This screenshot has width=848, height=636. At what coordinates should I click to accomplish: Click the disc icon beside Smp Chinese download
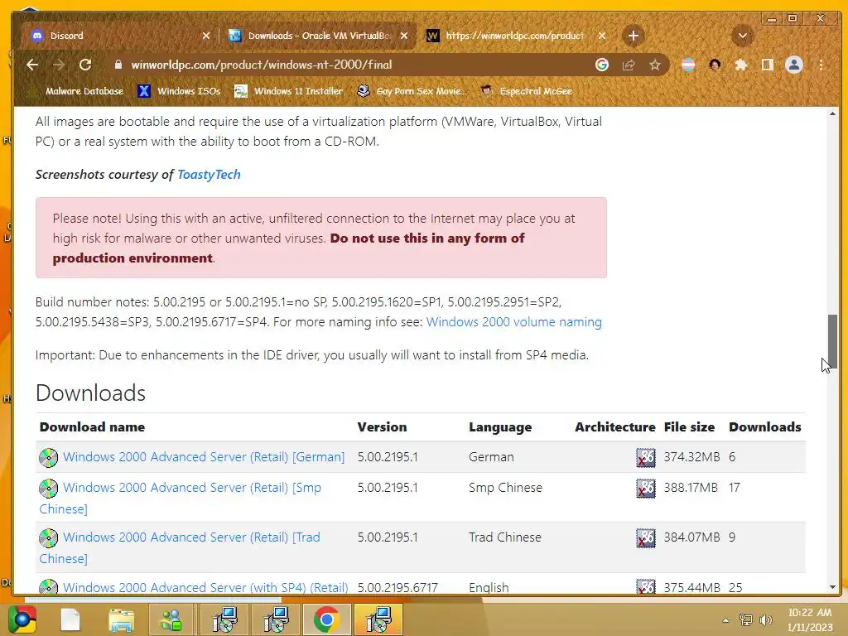pyautogui.click(x=48, y=489)
